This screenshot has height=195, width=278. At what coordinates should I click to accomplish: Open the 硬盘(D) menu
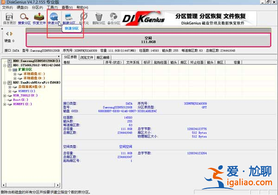(22, 7)
